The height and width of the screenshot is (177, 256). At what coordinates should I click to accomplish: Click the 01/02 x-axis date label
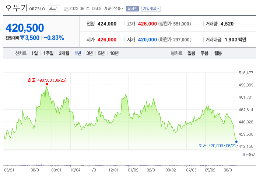click(x=133, y=170)
